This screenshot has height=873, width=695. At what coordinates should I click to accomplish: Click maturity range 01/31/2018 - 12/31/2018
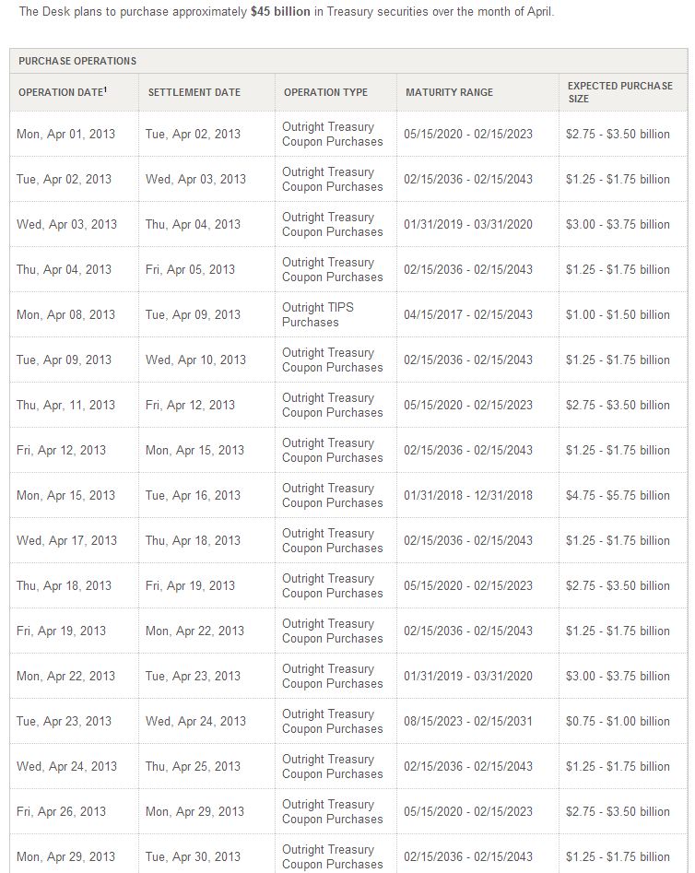click(x=468, y=495)
